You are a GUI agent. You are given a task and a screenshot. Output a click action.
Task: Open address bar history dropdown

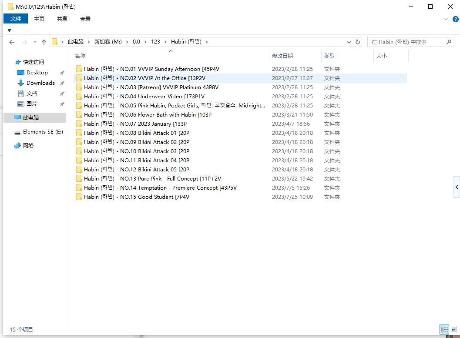click(x=349, y=42)
